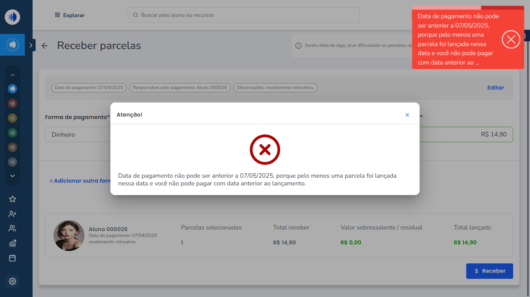Select the red unit circle icon
The width and height of the screenshot is (530, 297).
[12, 104]
